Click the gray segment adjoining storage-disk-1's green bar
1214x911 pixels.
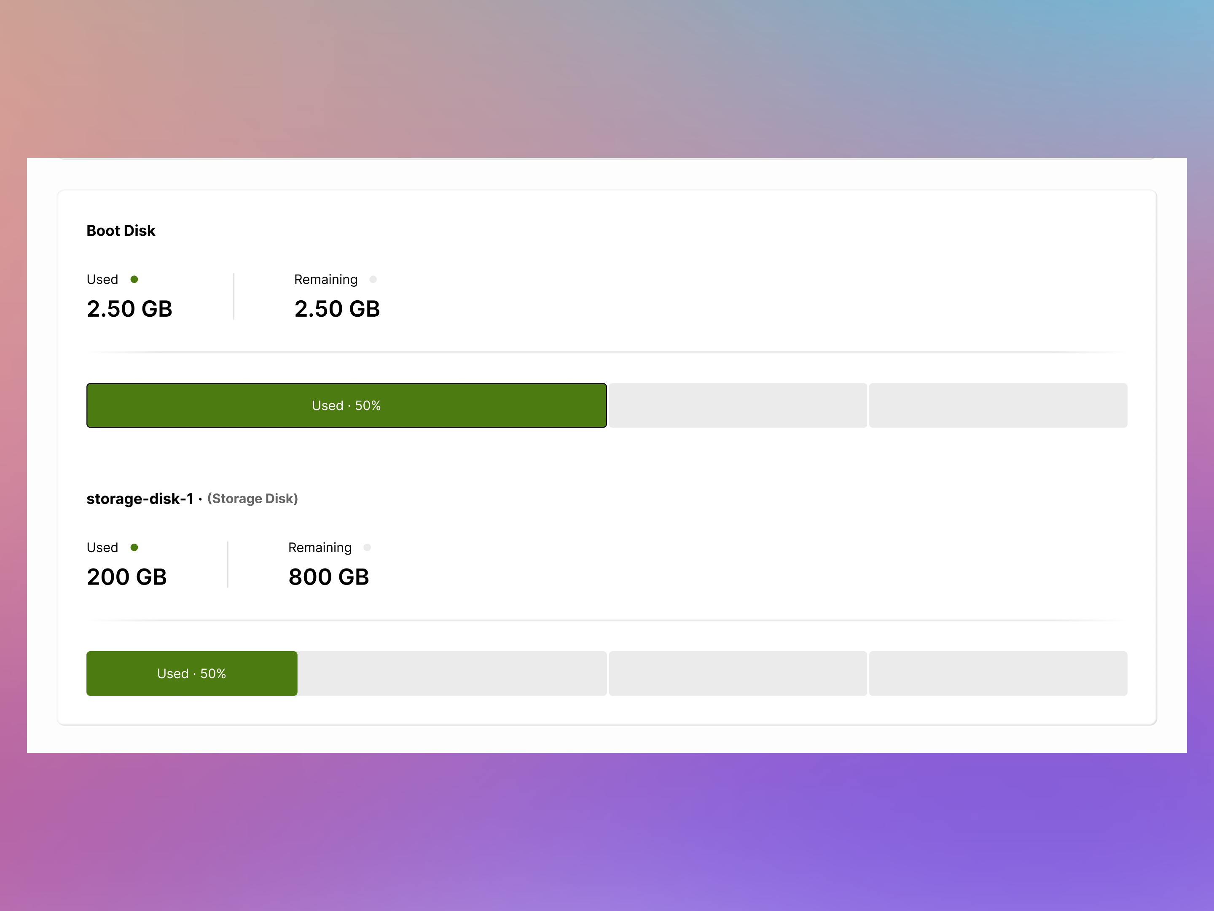(452, 673)
